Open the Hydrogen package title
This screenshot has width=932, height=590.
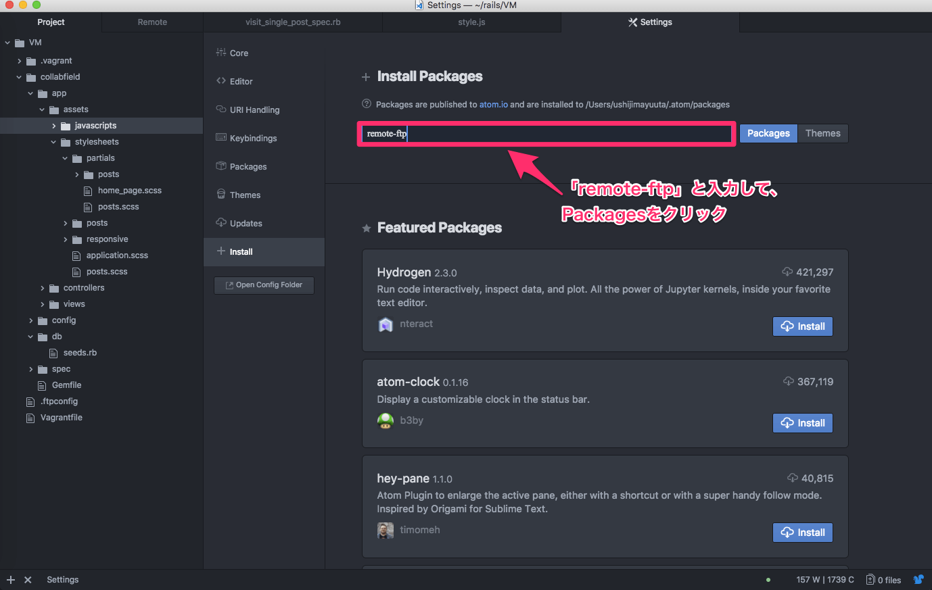[x=404, y=272]
